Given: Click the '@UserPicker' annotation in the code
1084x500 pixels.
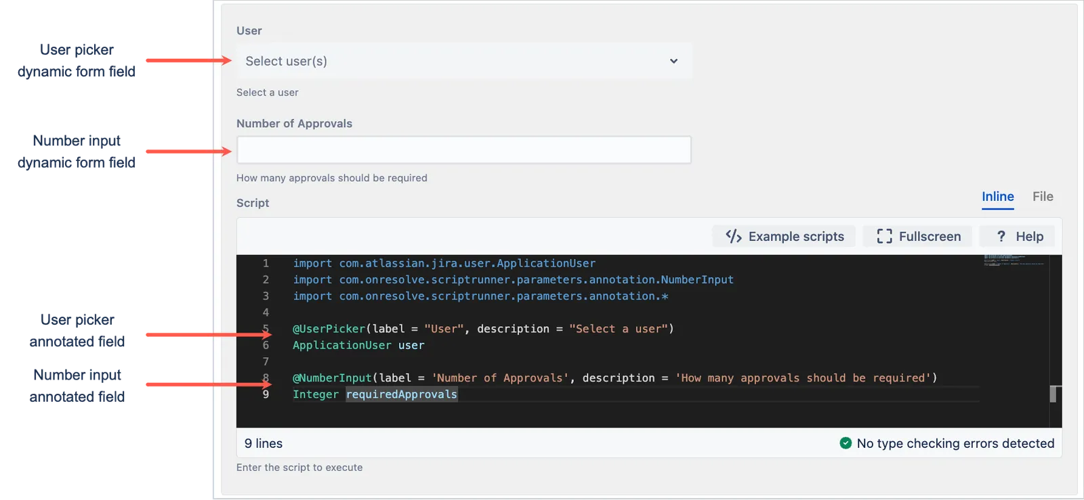Looking at the screenshot, I should click(x=329, y=329).
